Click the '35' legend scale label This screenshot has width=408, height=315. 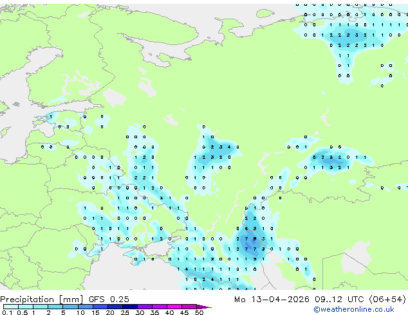[154, 312]
